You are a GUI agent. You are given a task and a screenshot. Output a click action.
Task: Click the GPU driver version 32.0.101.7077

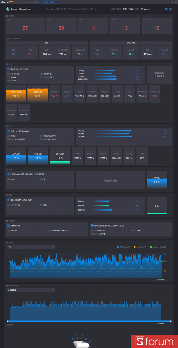20,139
